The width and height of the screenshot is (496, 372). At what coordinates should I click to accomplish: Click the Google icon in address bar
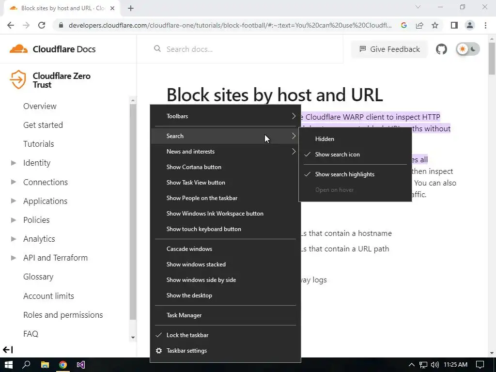pos(403,25)
